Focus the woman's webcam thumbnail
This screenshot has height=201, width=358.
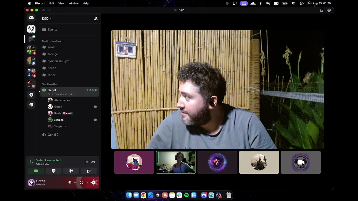coord(176,162)
